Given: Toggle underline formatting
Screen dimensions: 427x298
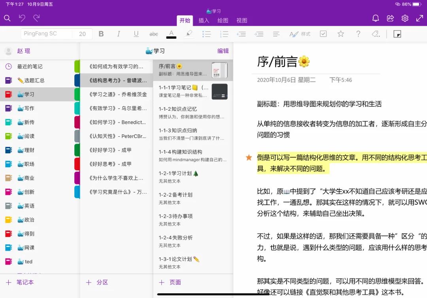Looking at the screenshot, I should coord(136,34).
